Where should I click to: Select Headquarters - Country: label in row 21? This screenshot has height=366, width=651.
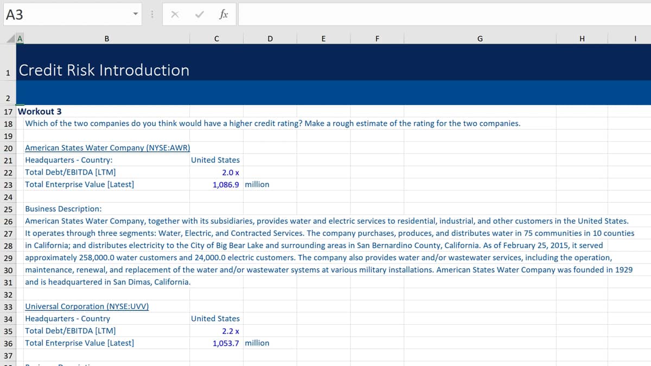click(69, 160)
